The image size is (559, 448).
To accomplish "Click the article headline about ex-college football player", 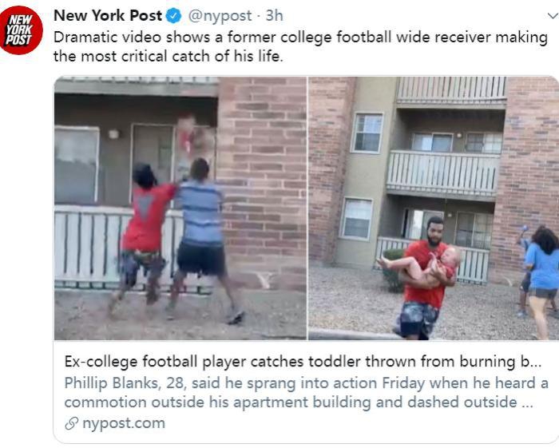I will tap(303, 362).
